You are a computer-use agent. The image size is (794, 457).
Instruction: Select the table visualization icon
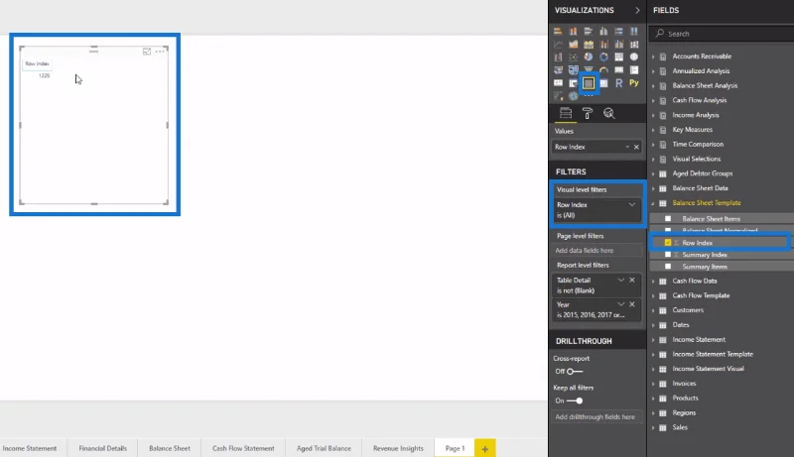click(x=589, y=83)
